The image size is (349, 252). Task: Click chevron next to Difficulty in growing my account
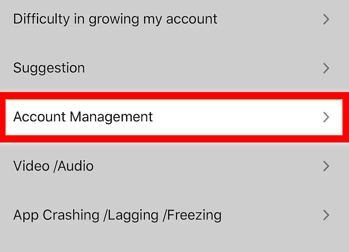coord(326,19)
